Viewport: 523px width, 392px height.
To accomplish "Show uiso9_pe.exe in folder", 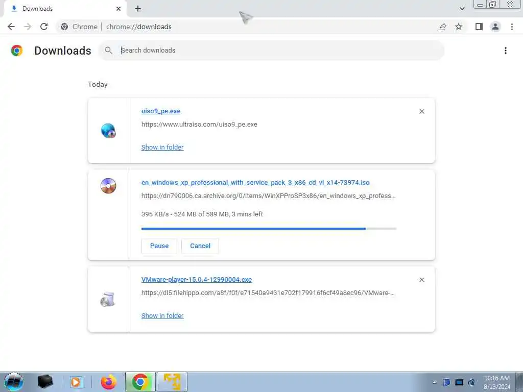I will [x=162, y=148].
